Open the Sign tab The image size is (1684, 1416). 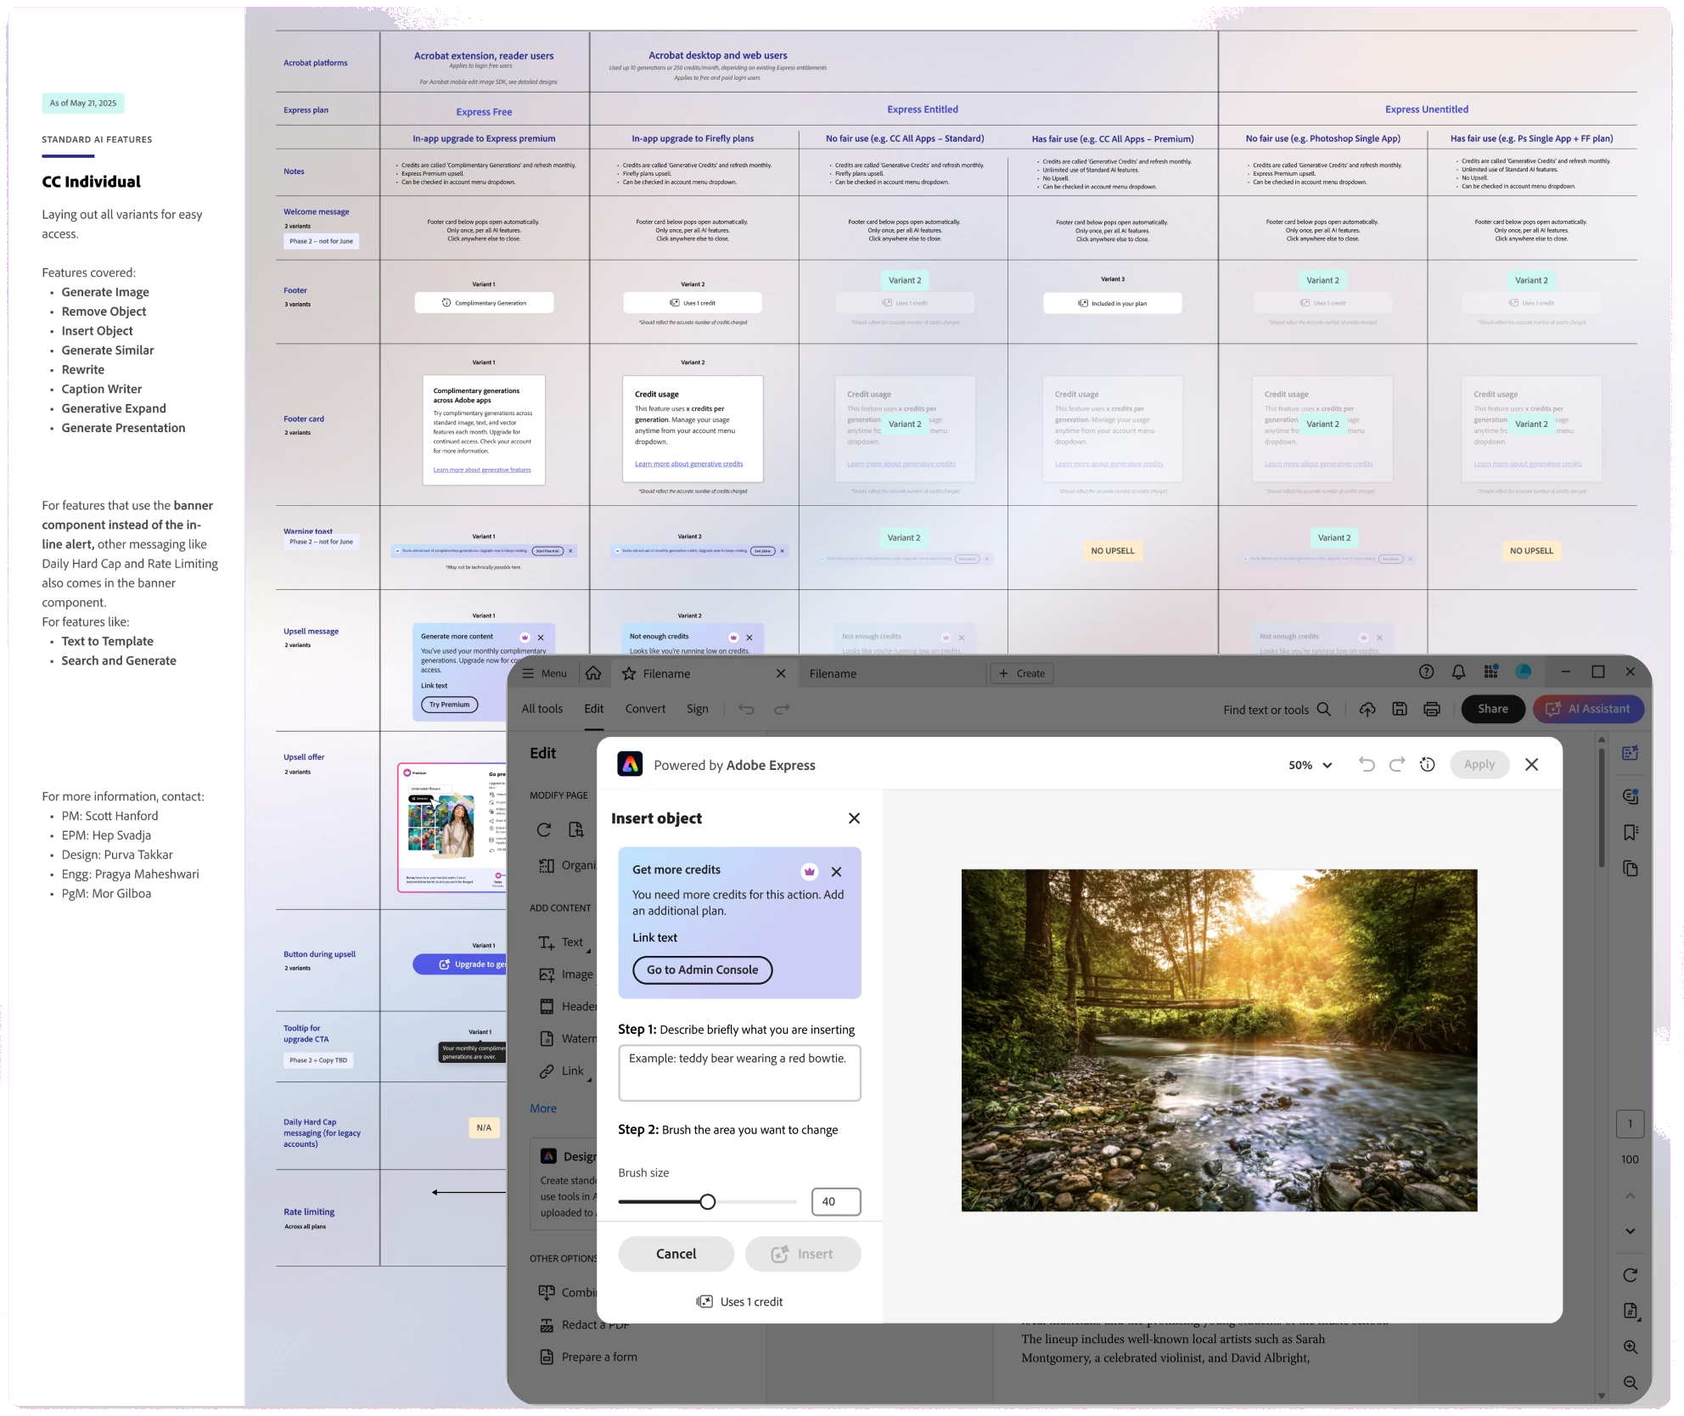697,709
